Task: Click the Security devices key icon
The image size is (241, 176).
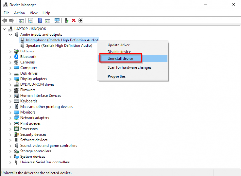Action: (x=16, y=135)
